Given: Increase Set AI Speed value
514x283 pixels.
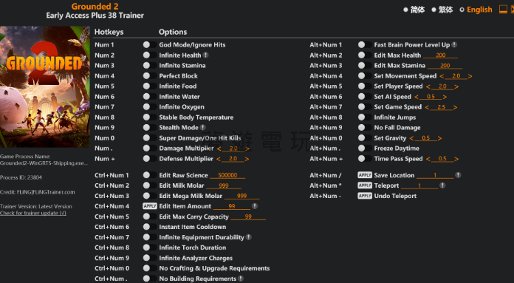Looking at the screenshot, I should [x=445, y=97].
